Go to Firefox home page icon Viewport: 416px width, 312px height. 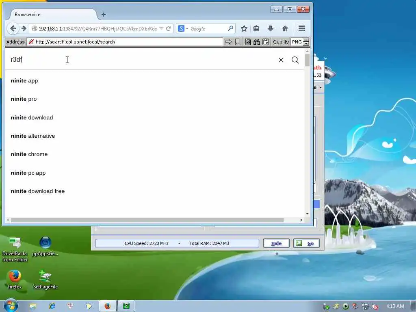click(x=285, y=28)
